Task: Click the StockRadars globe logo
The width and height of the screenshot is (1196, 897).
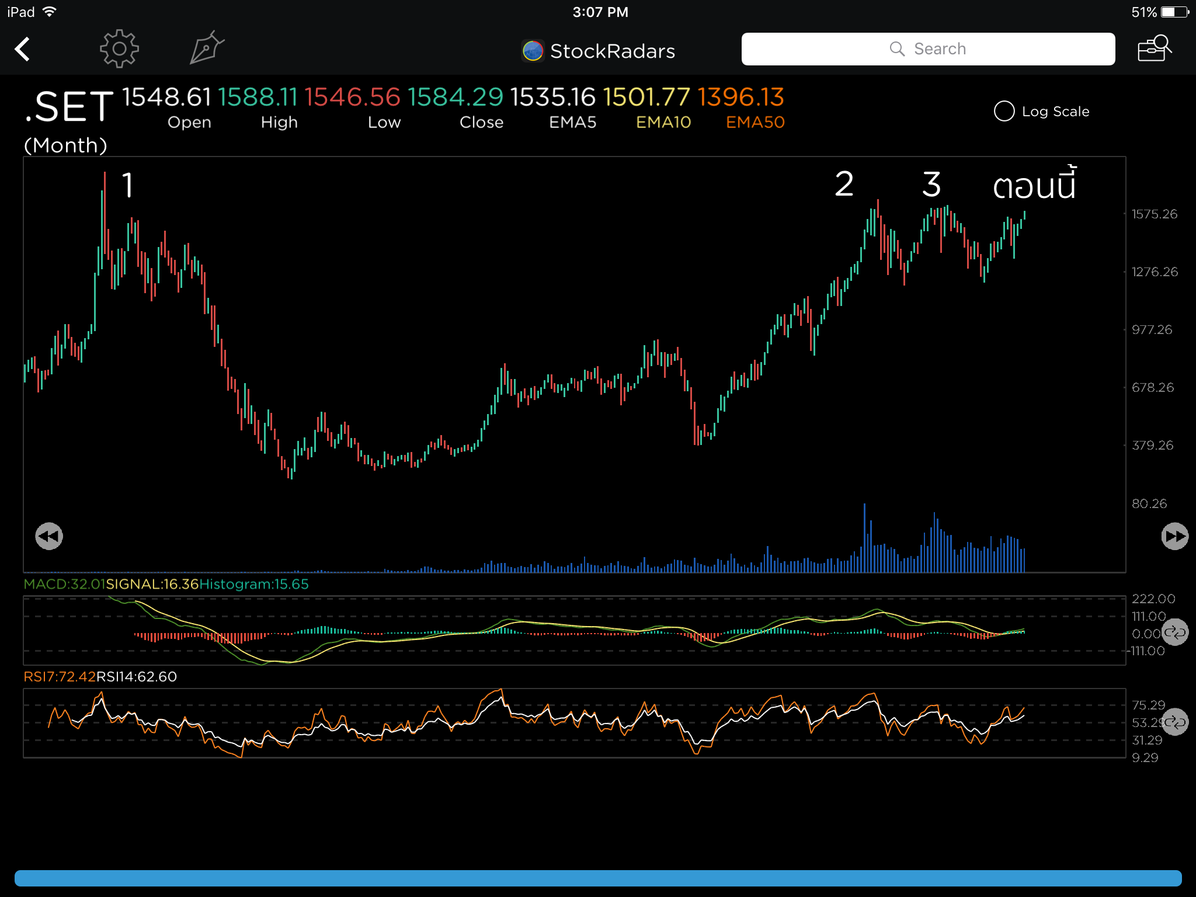Action: point(533,51)
